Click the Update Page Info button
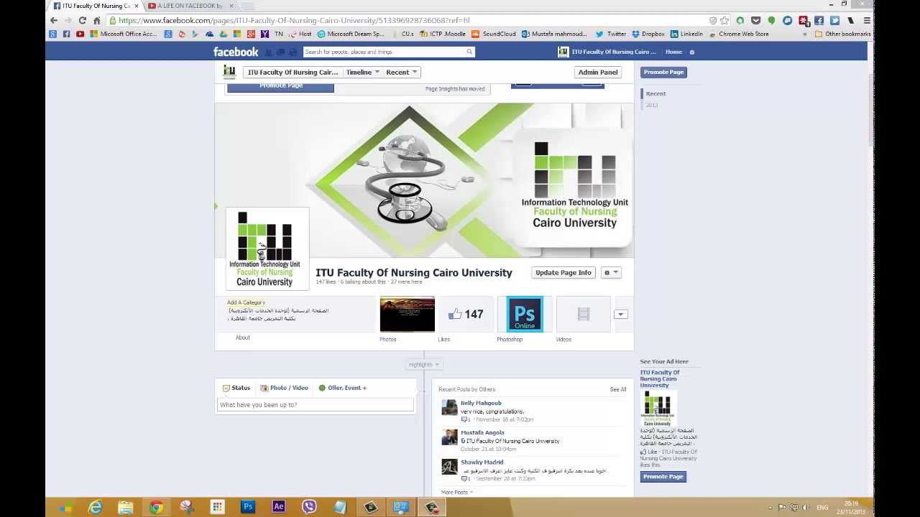 coord(563,273)
